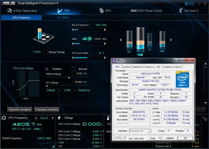
Task: Select the core cylinder labeled 41
Action: (x=129, y=40)
